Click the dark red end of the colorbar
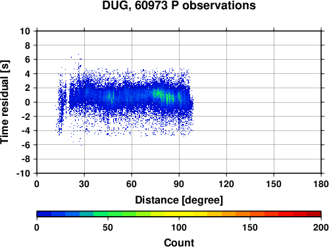This screenshot has width=329, height=247. (x=314, y=214)
